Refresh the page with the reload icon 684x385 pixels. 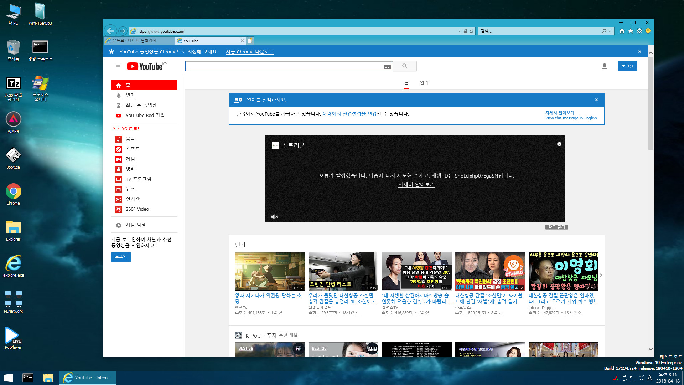471,31
